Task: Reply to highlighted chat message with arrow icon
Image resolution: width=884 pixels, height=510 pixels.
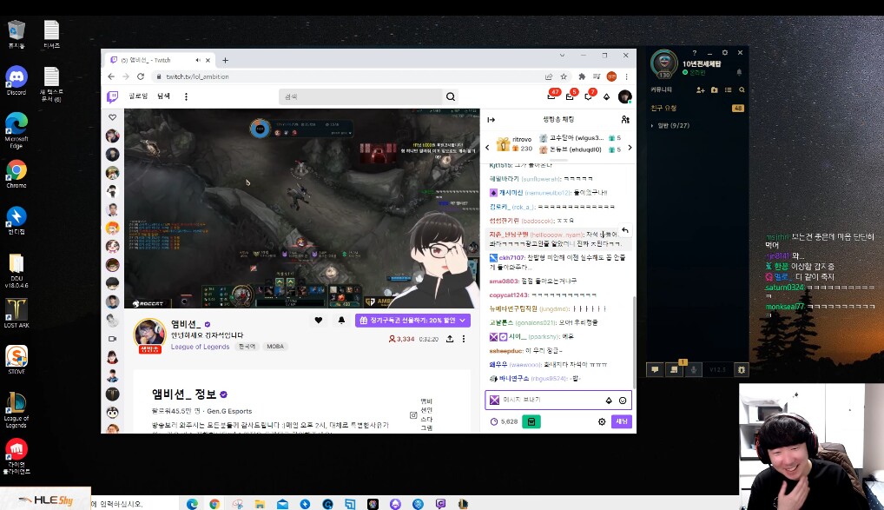Action: 624,230
